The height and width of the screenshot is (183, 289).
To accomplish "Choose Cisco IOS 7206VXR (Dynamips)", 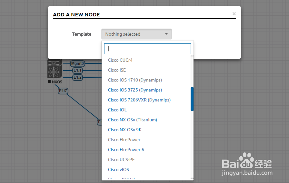I will [139, 100].
